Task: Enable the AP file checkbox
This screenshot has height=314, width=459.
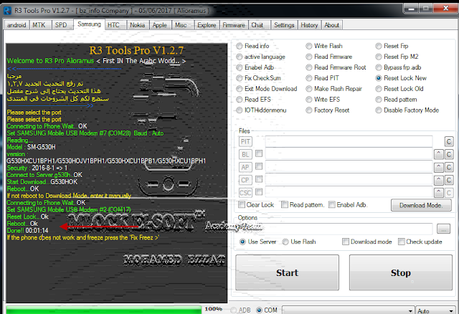Action: click(x=259, y=166)
